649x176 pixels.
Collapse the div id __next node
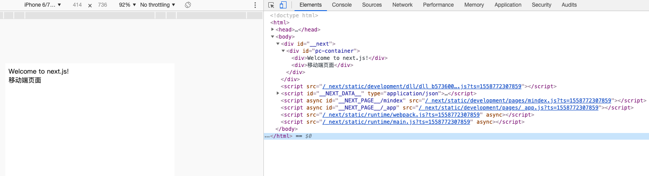(x=278, y=44)
